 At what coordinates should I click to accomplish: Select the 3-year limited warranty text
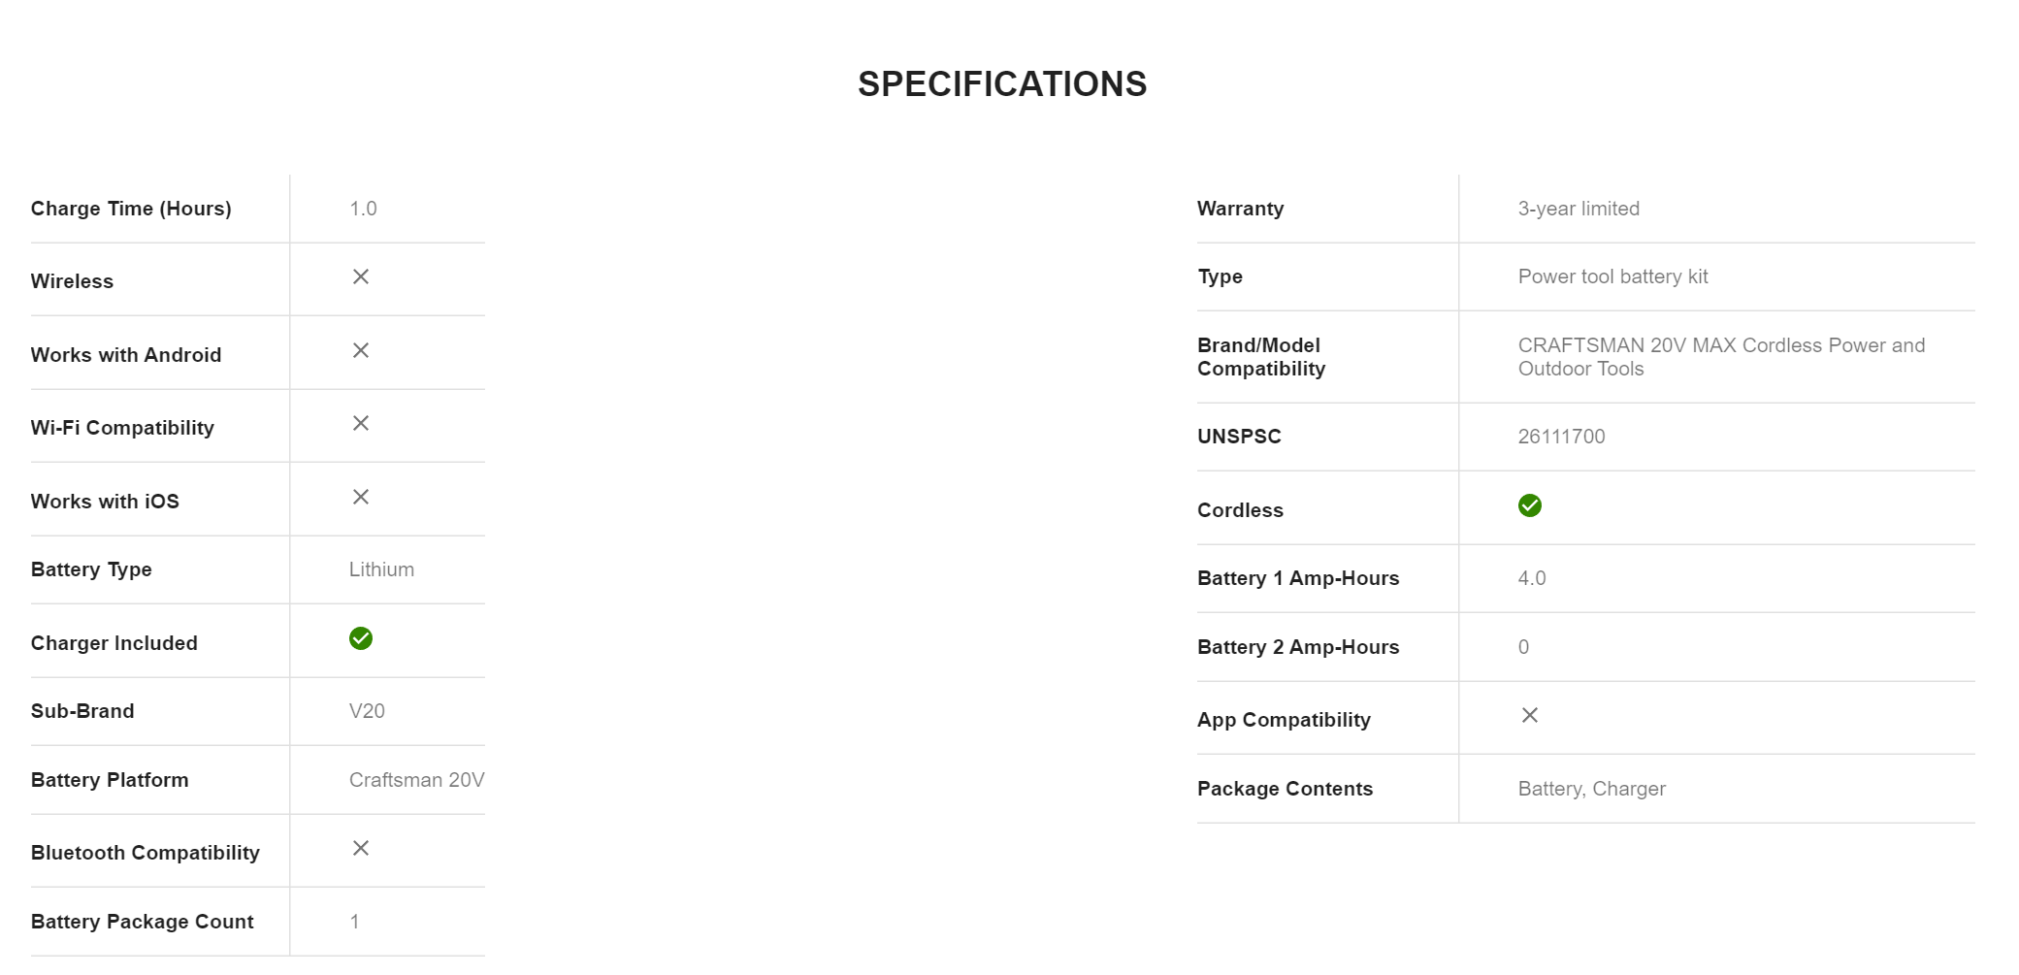[x=1579, y=209]
